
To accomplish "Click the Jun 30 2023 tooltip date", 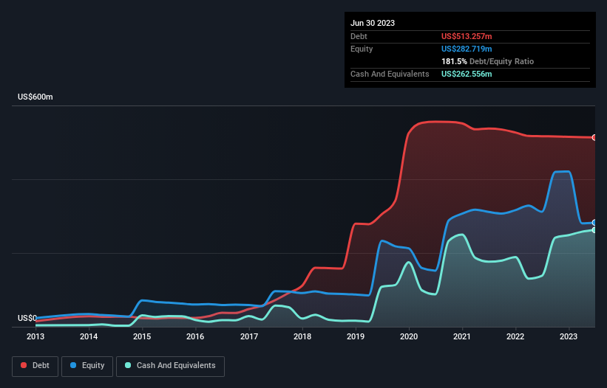I will pos(373,23).
